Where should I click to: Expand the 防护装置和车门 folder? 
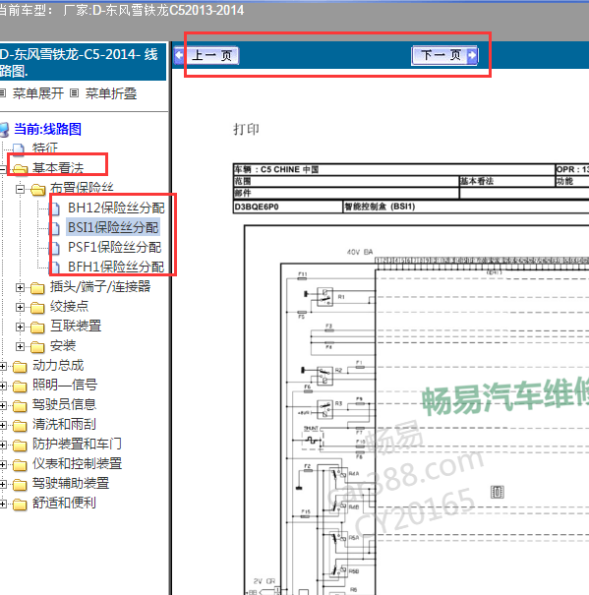click(3, 446)
